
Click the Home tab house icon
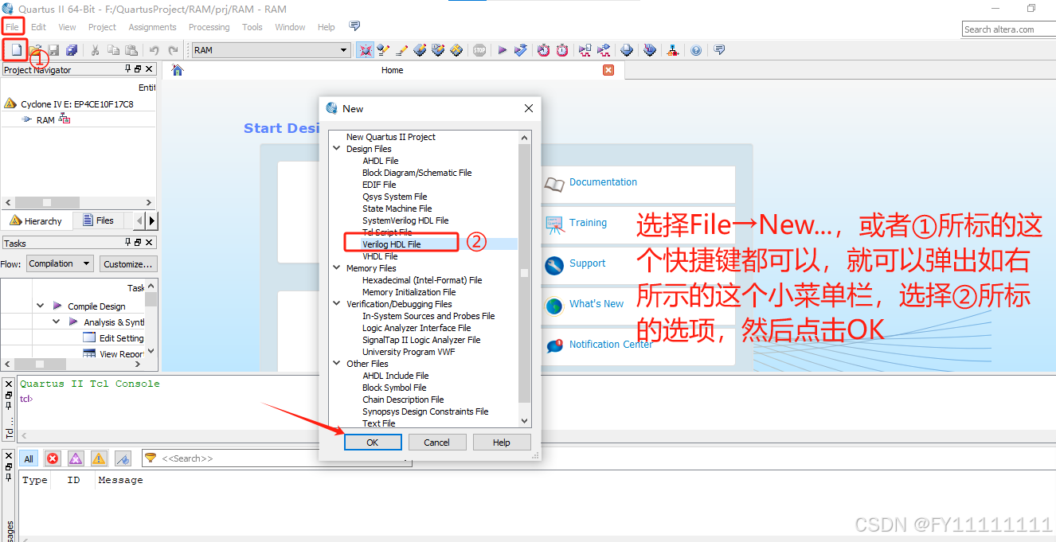177,70
